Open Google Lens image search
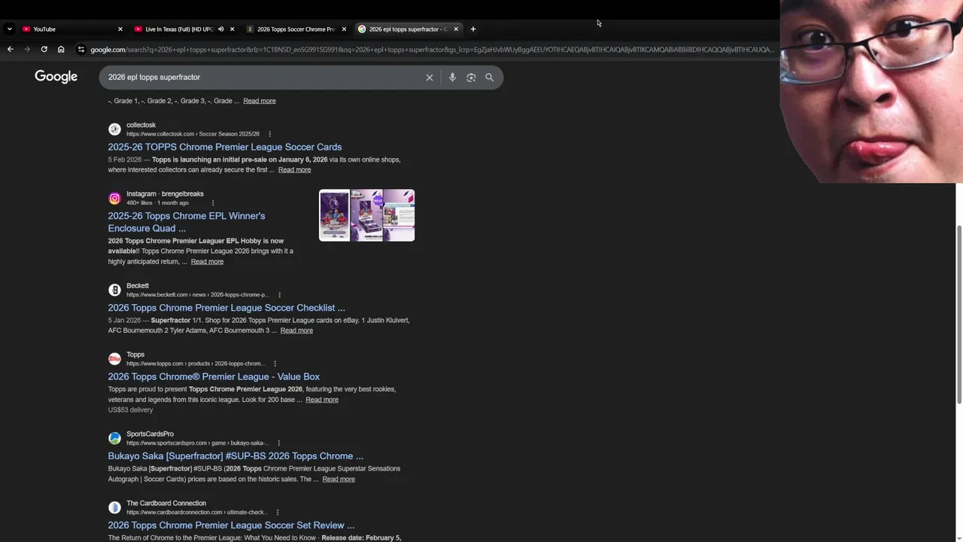Screen dimensions: 963x542 [x=471, y=77]
